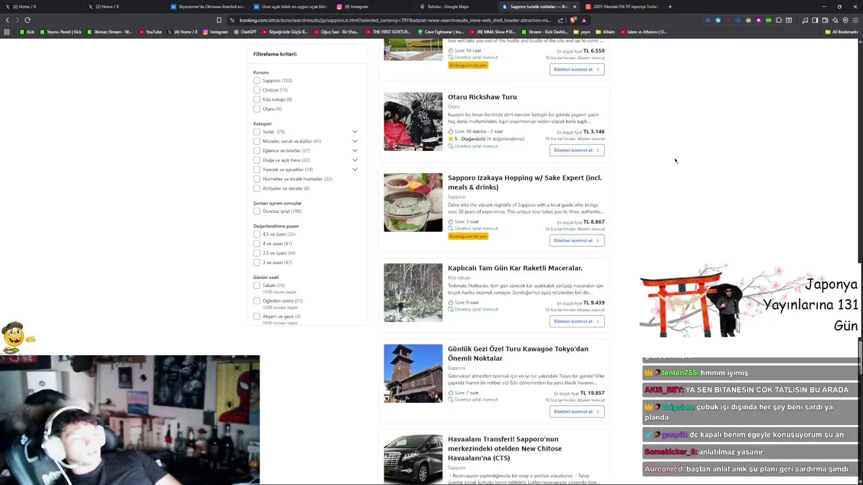The height and width of the screenshot is (485, 863).
Task: Click Biletleri kontrol et for Kawagoe tour
Action: [576, 412]
